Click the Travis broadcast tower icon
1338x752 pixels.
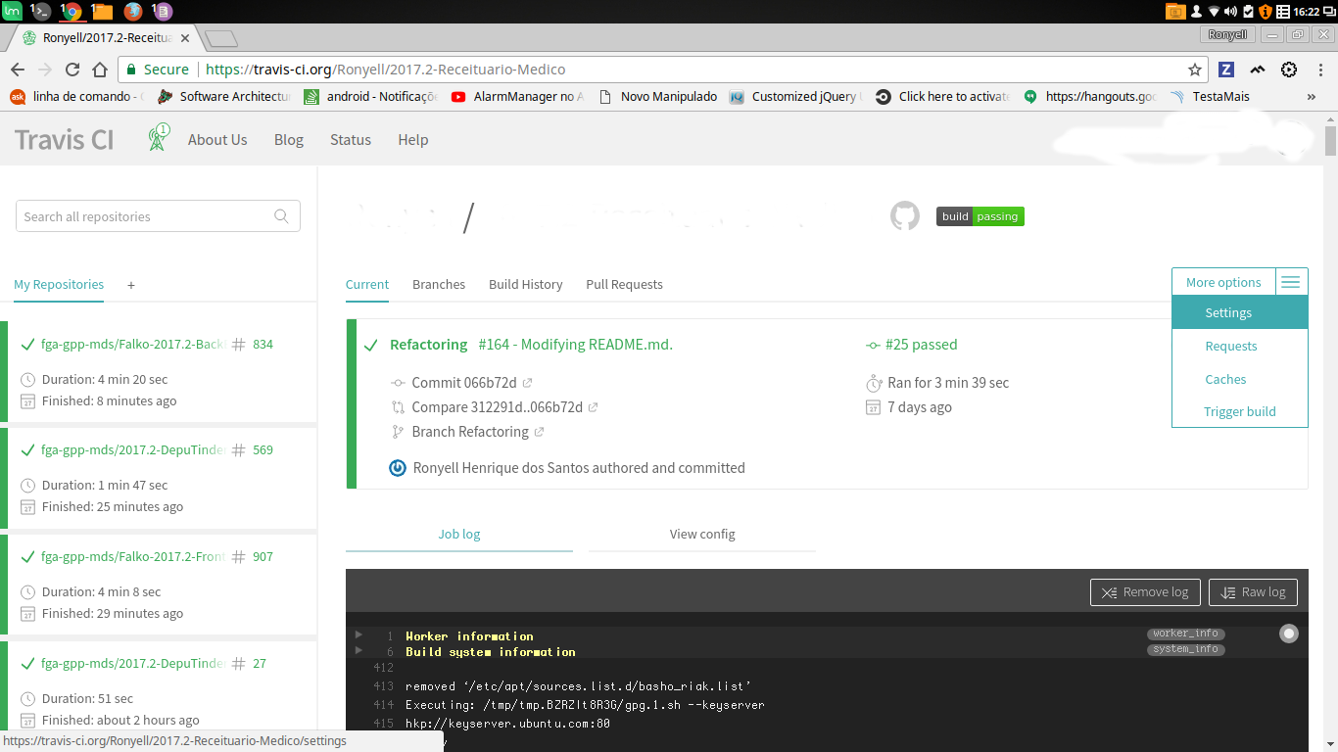158,138
